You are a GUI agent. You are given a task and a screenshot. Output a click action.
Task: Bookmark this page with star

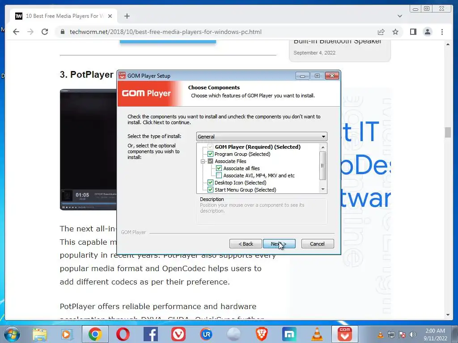point(395,32)
